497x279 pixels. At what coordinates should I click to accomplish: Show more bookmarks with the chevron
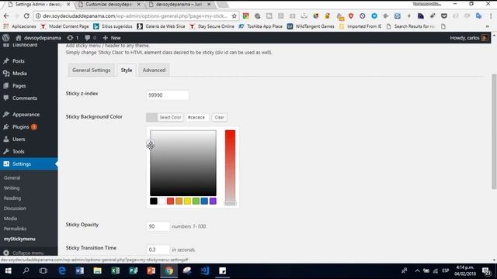[x=487, y=26]
